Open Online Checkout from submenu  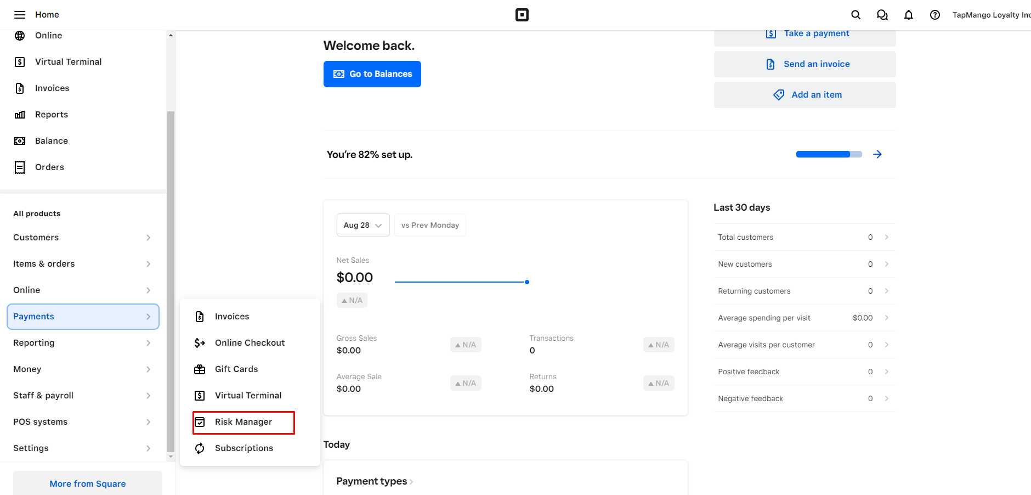(x=250, y=343)
